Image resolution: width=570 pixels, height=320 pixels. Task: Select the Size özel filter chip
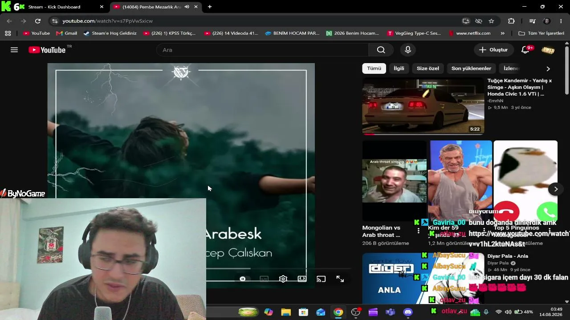[428, 68]
